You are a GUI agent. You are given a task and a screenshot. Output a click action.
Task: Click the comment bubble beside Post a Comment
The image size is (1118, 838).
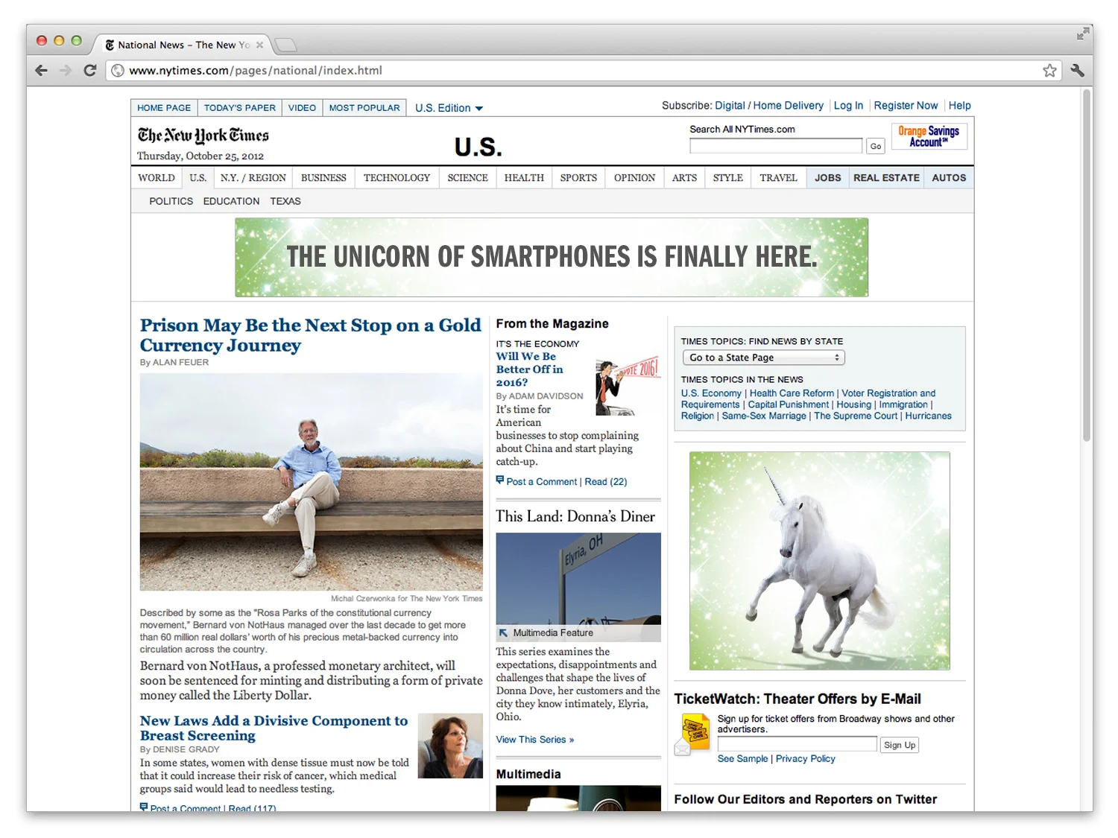pyautogui.click(x=500, y=480)
